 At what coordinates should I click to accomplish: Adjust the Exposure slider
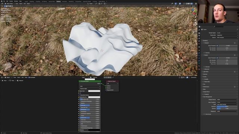227,106
